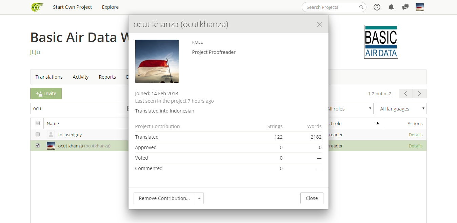The image size is (457, 223).
Task: Click the 'Joined: 14 Feb 2018' text
Action: (x=157, y=94)
